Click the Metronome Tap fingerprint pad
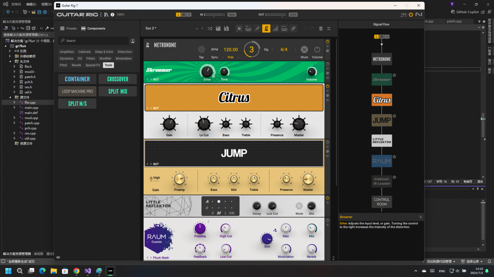Image resolution: width=494 pixels, height=277 pixels. pos(201,49)
